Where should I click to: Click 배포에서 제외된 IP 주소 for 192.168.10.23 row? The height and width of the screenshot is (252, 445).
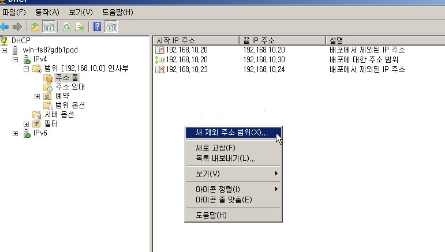(367, 69)
